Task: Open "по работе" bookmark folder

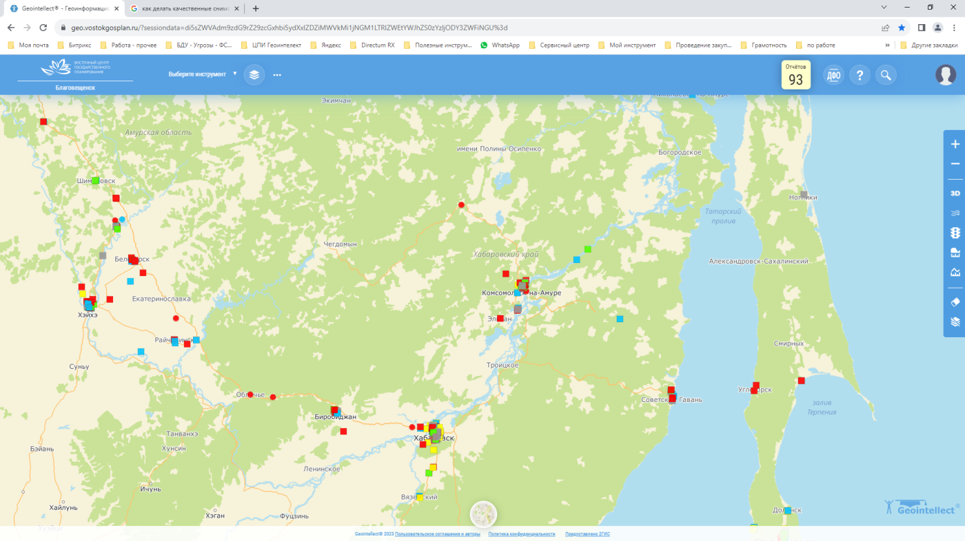Action: (815, 45)
